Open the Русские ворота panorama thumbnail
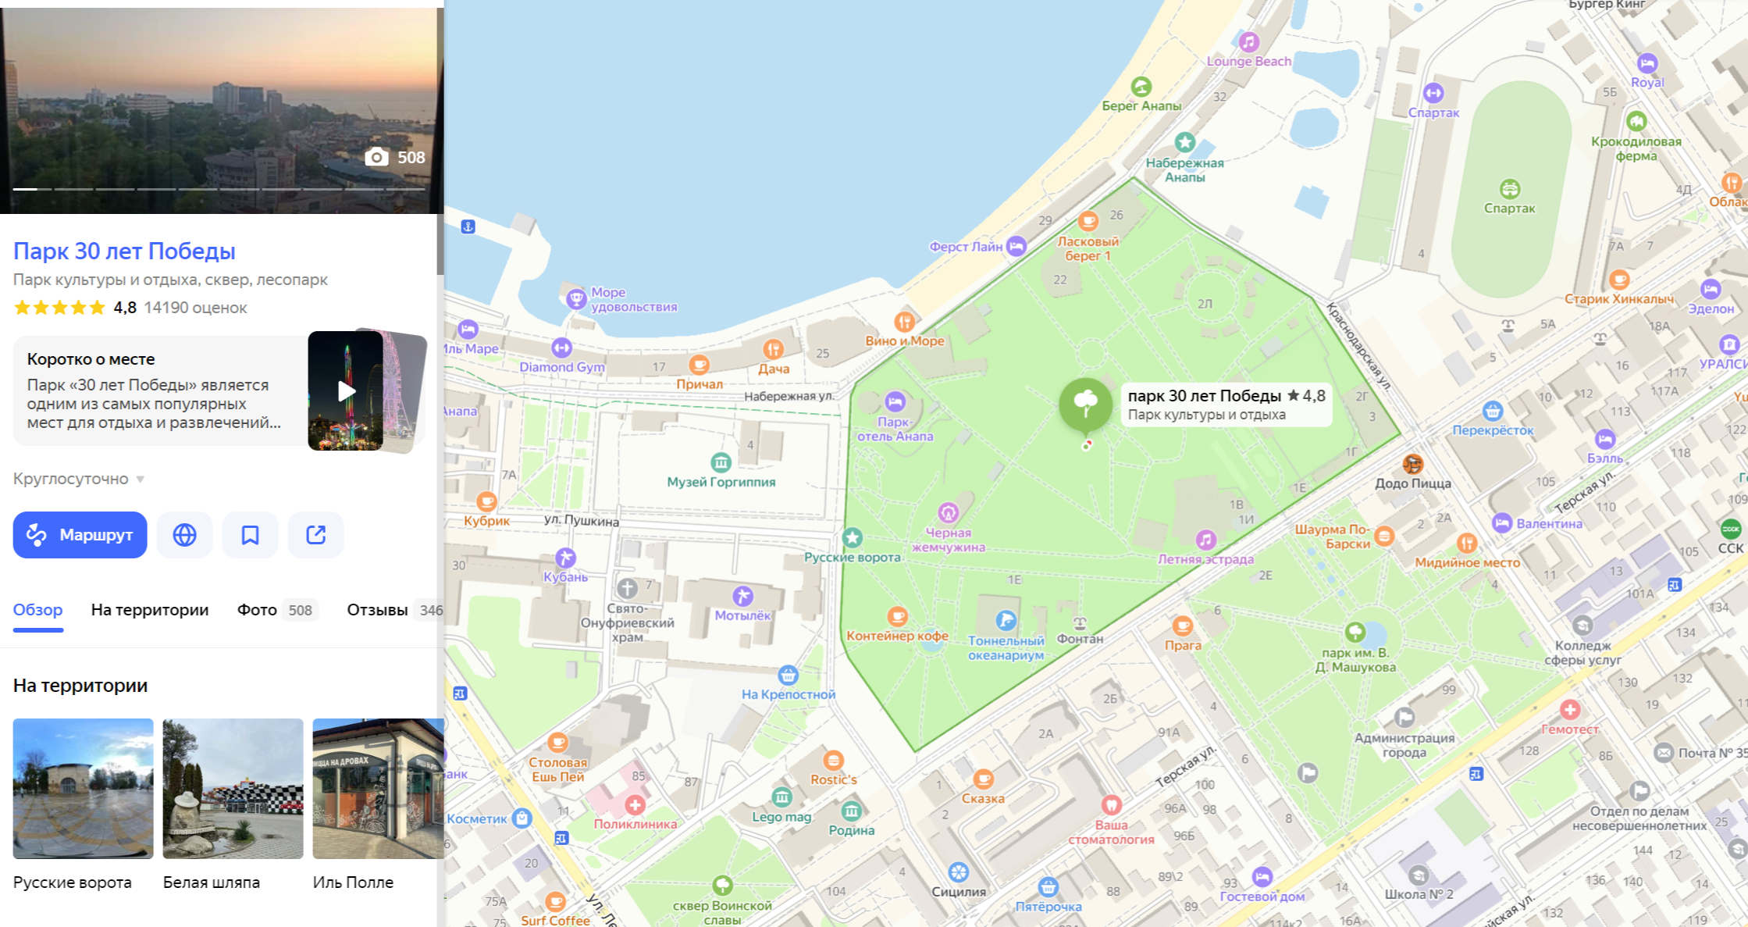 click(83, 789)
